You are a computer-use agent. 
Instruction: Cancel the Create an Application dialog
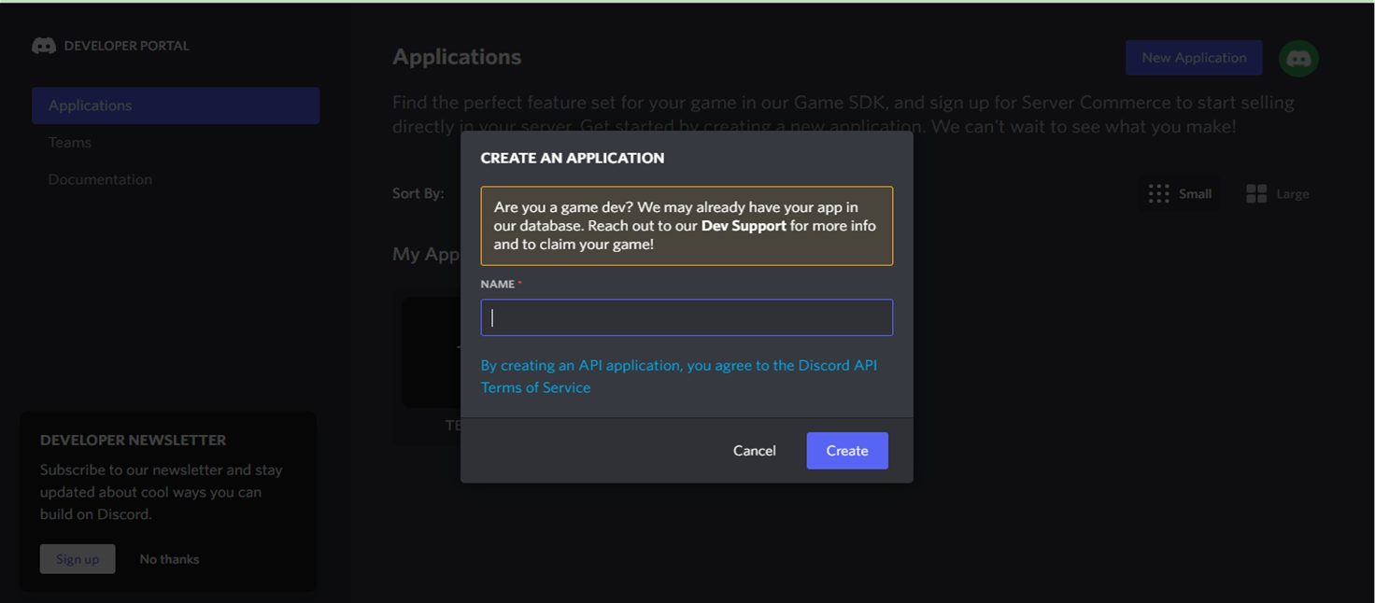tap(755, 451)
